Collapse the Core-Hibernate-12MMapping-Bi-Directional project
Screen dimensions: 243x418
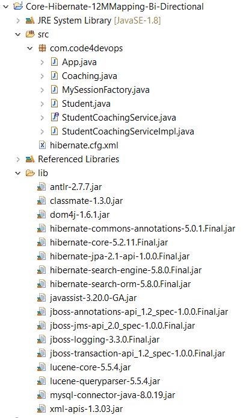pyautogui.click(x=5, y=7)
